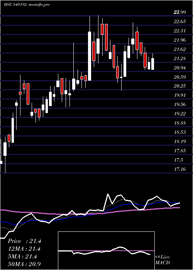Click the 19.56 price axis label
193x270 pixels.
pyautogui.click(x=180, y=105)
